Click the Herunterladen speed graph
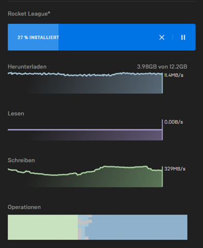Image resolution: width=203 pixels, height=248 pixels. click(x=85, y=83)
